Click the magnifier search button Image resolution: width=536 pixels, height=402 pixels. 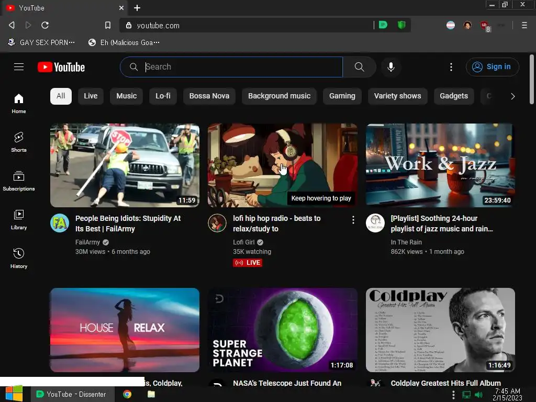[x=359, y=67]
